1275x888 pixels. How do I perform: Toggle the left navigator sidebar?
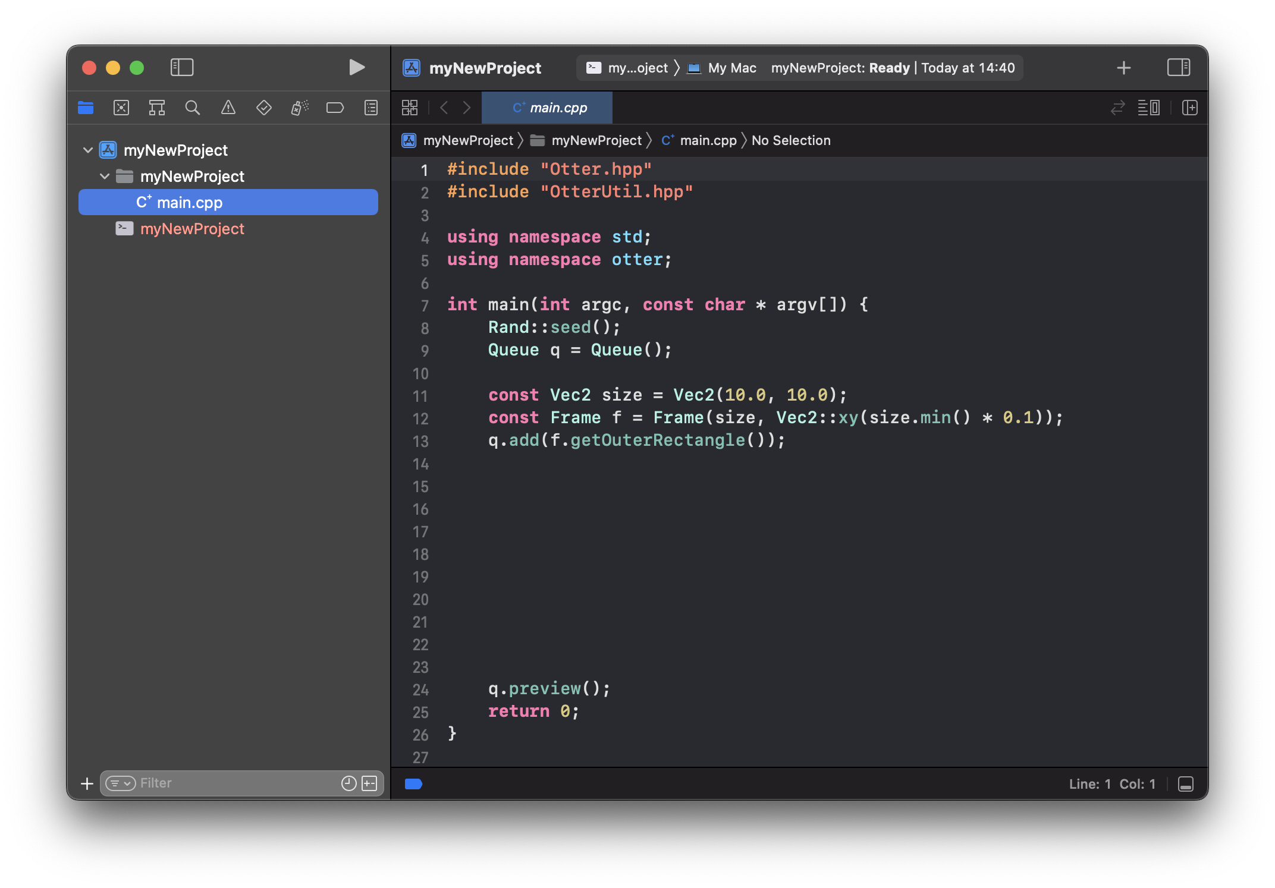pos(182,67)
